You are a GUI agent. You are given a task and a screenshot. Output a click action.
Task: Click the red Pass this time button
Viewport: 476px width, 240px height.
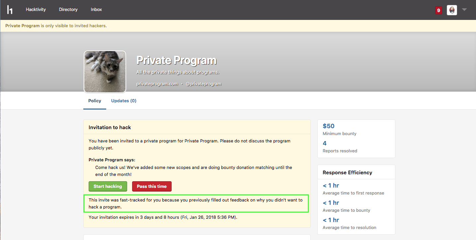[152, 186]
